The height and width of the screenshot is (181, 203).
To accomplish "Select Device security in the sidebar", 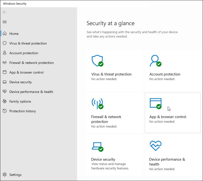I will [x=20, y=82].
